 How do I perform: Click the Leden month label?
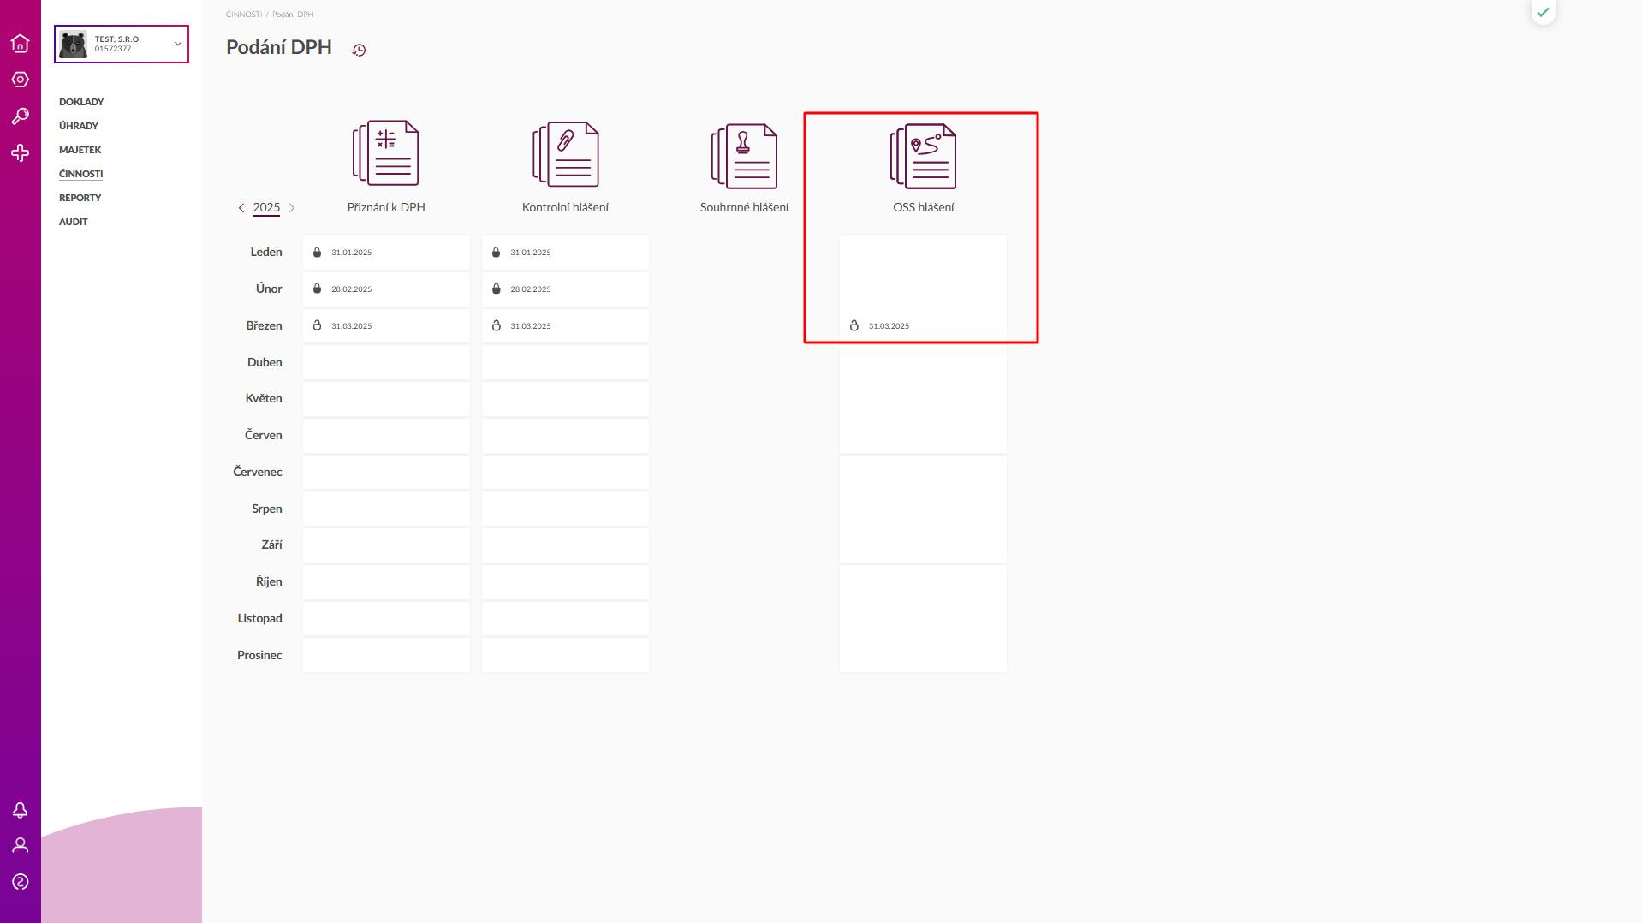[266, 252]
